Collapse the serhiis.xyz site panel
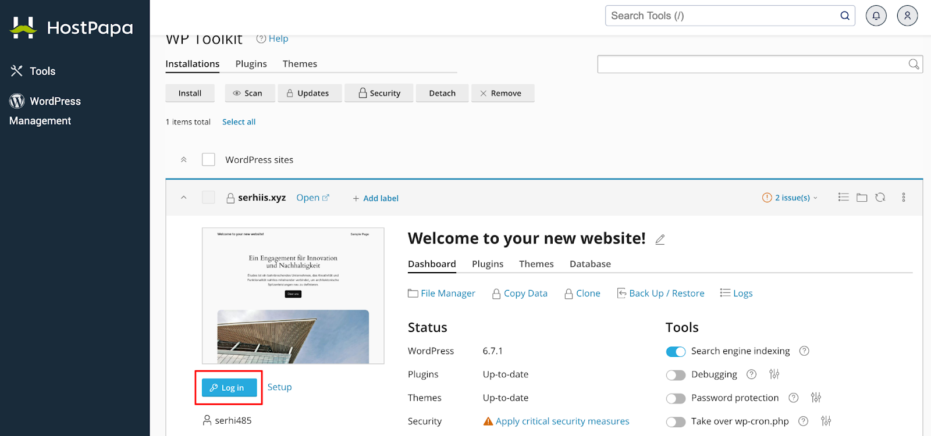Image resolution: width=931 pixels, height=436 pixels. (184, 198)
